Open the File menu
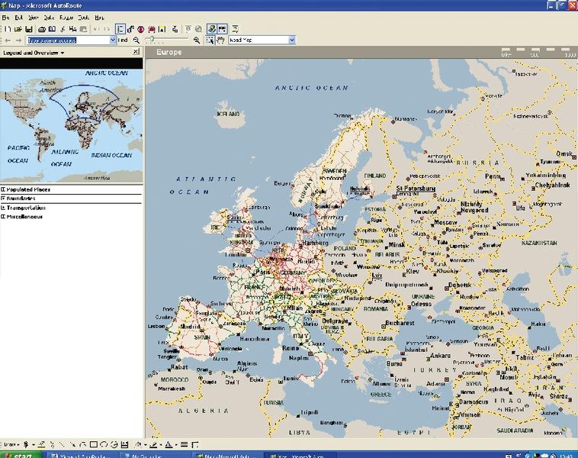Screen dimensions: 578x458 (x=5, y=18)
